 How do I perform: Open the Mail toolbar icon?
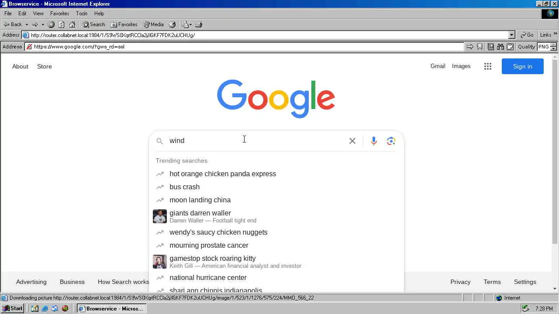pos(185,24)
